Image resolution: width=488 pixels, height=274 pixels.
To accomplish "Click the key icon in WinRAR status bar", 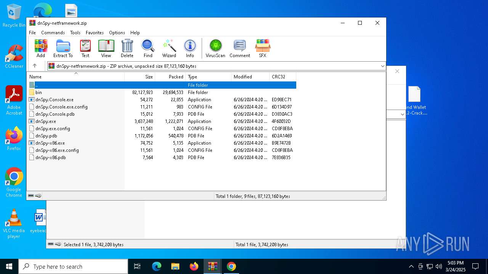I will (38, 196).
